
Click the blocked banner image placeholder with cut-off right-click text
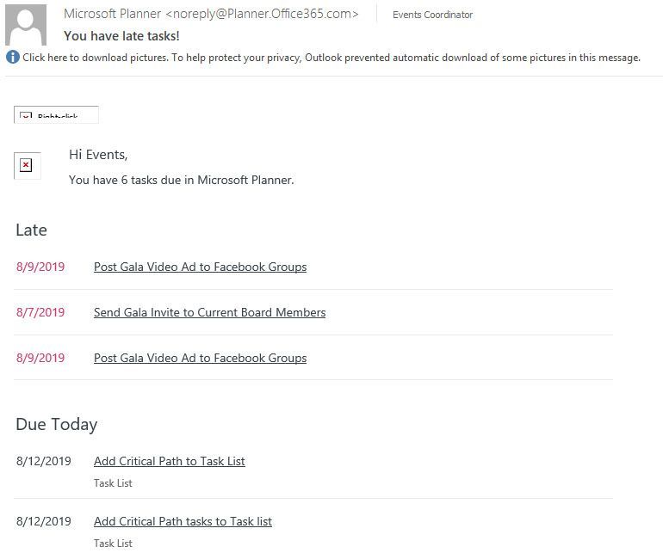coord(56,115)
